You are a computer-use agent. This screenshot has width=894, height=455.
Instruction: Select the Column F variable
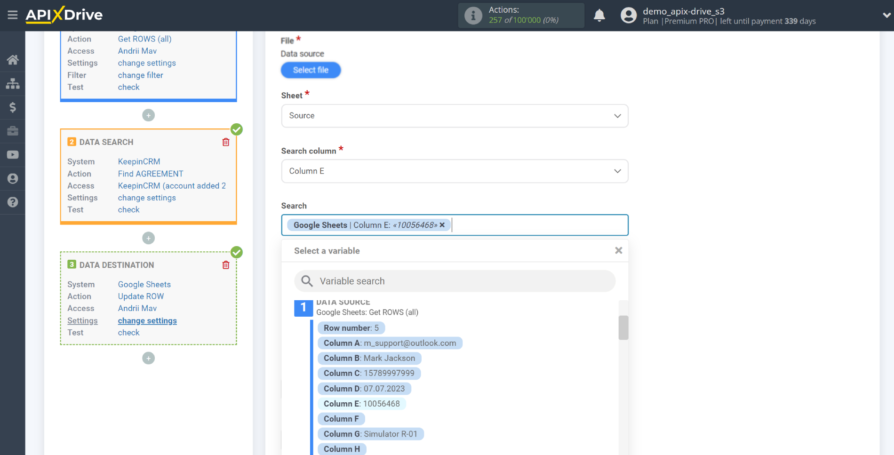tap(341, 419)
